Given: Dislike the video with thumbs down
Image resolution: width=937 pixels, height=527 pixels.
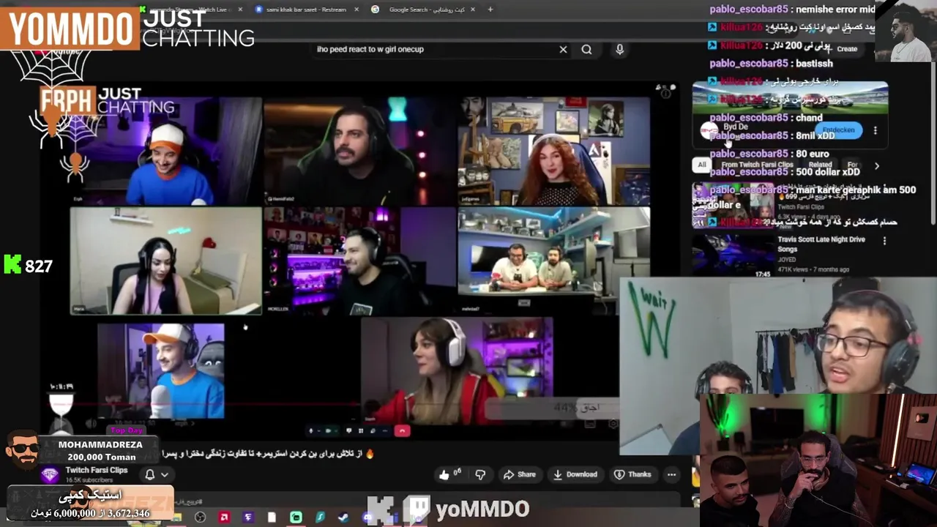Looking at the screenshot, I should pyautogui.click(x=480, y=474).
